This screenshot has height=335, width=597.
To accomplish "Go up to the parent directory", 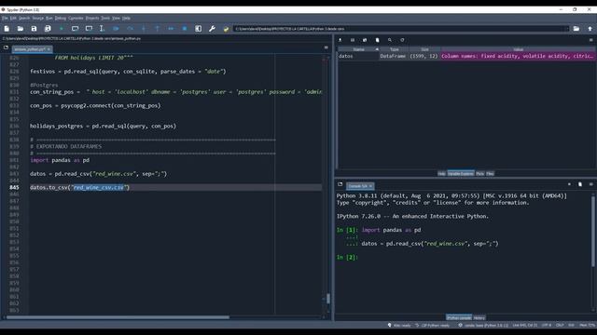I will tap(590, 29).
